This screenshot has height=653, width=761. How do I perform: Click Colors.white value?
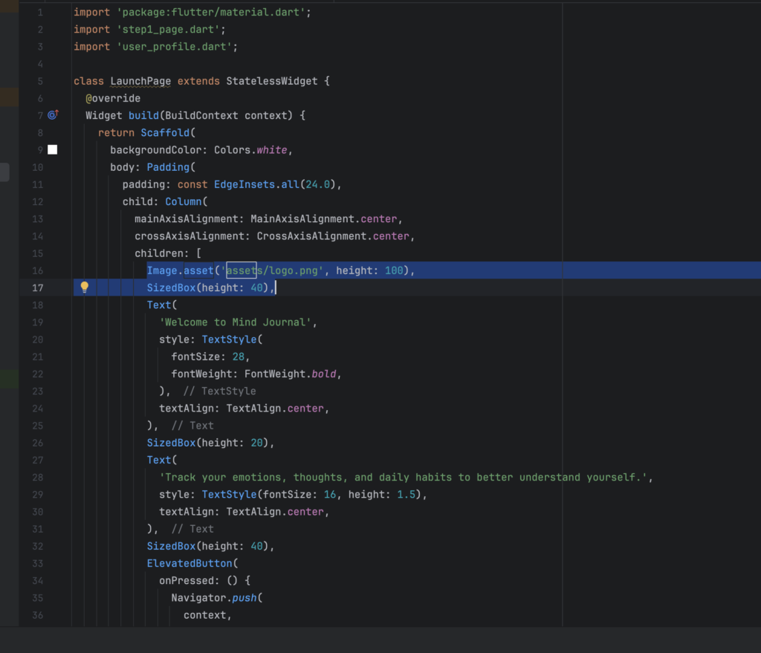250,150
